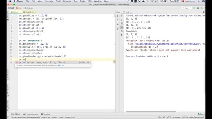
Task: Click the UTF-8 encoding status entry
Action: pos(169,117)
